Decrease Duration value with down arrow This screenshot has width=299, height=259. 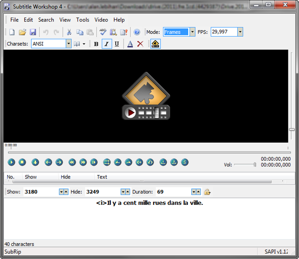pos(194,192)
